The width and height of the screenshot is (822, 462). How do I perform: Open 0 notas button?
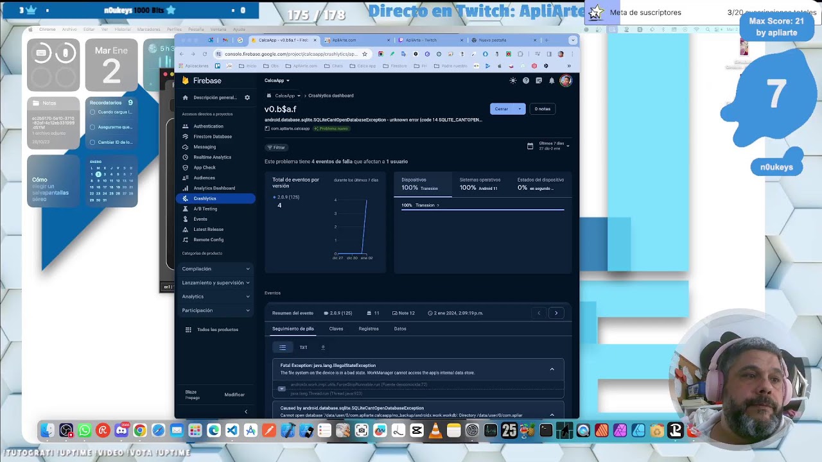point(543,109)
